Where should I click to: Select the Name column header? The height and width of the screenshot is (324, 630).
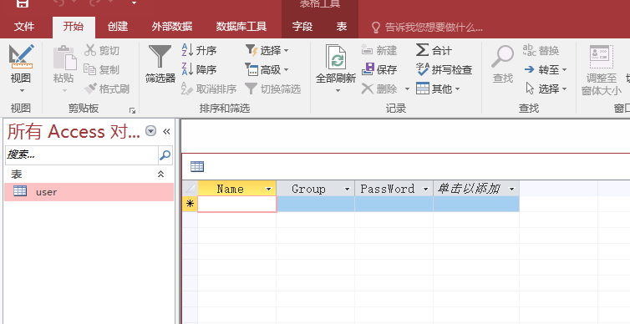click(237, 188)
